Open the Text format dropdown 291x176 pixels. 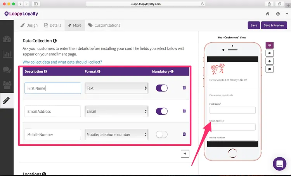pos(116,88)
